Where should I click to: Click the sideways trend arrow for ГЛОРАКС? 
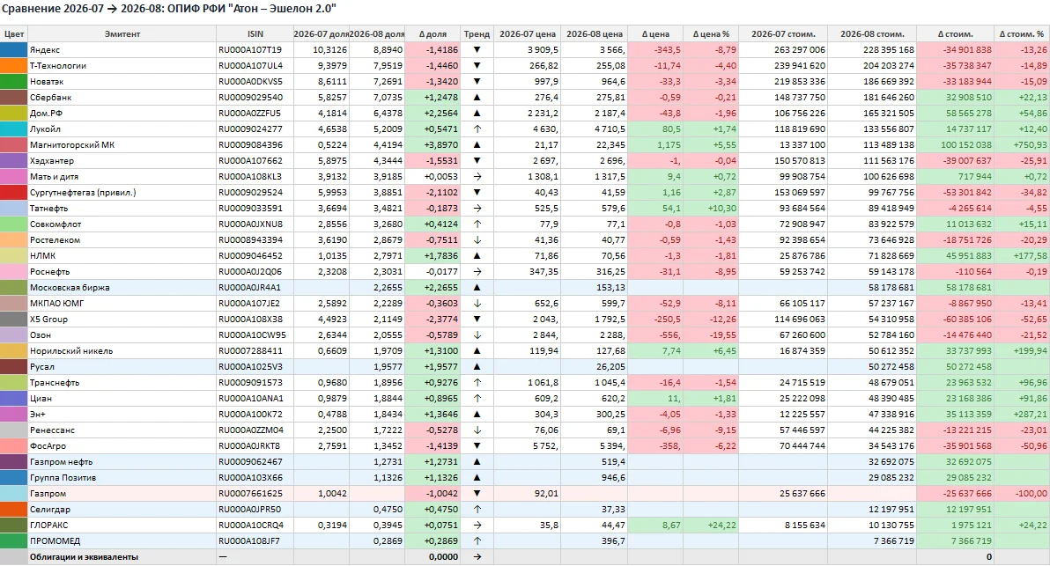[x=477, y=526]
